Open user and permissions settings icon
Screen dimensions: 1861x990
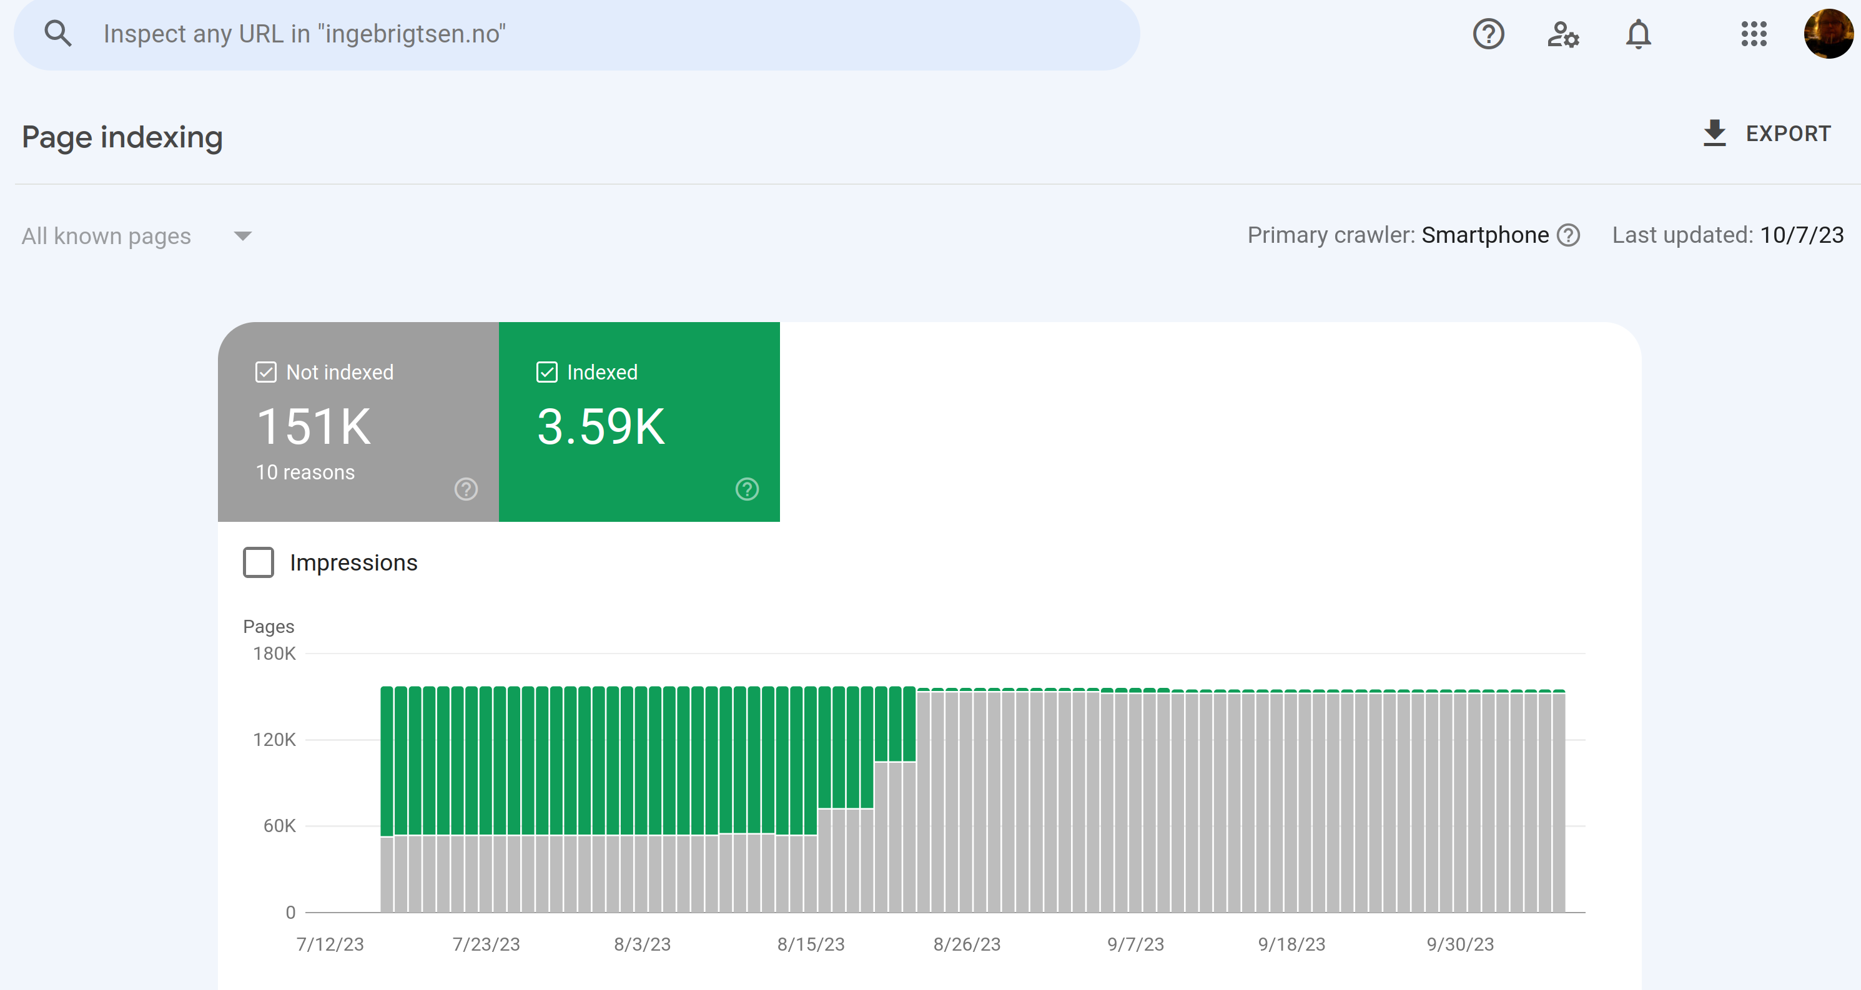(1563, 34)
